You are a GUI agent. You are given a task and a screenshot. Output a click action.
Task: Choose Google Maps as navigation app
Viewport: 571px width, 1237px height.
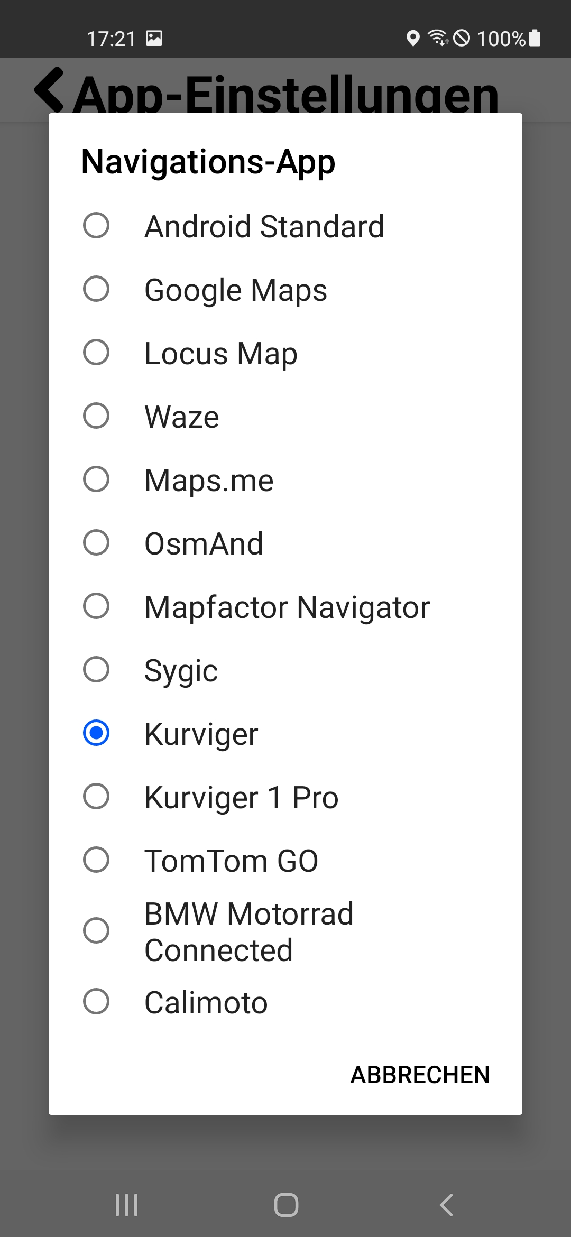pyautogui.click(x=96, y=289)
